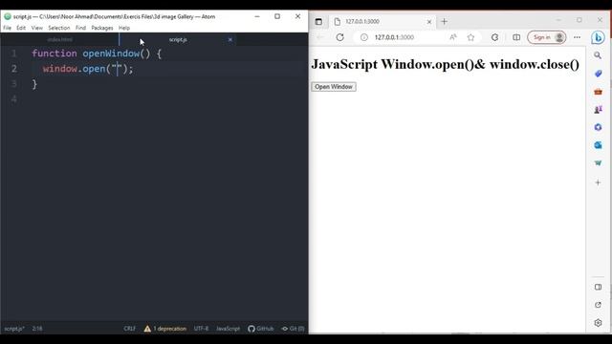Open the browser tab actions menu icon
612x344 pixels.
point(318,21)
